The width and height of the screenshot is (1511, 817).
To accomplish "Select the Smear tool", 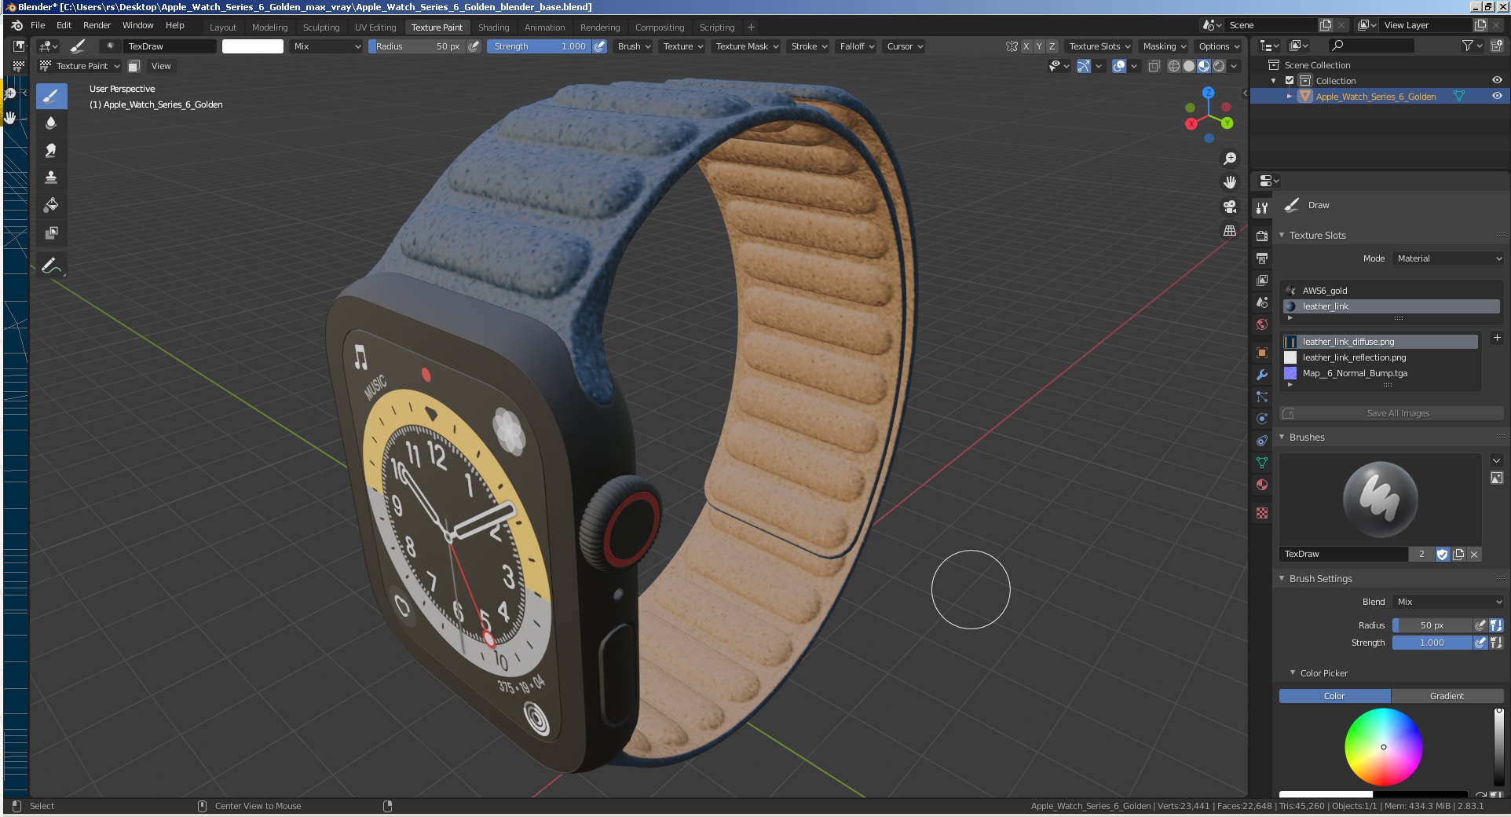I will pyautogui.click(x=51, y=151).
